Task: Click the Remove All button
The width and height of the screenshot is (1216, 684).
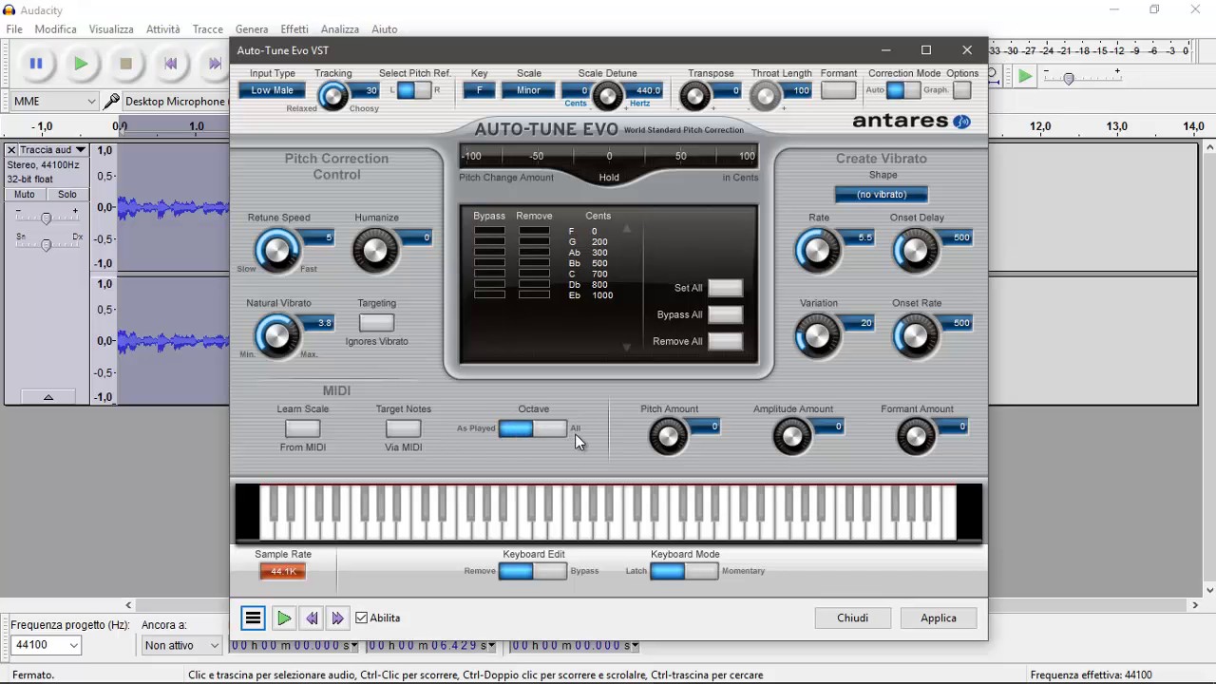Action: coord(725,341)
